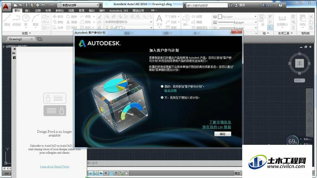Click the Sign in (登录) button

pos(240,5)
